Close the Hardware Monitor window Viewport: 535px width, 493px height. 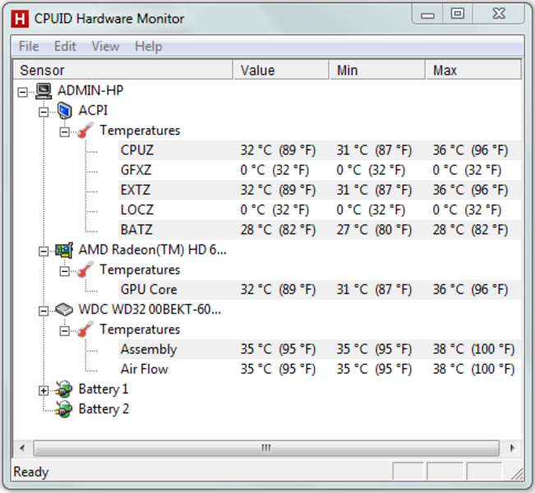[x=499, y=14]
